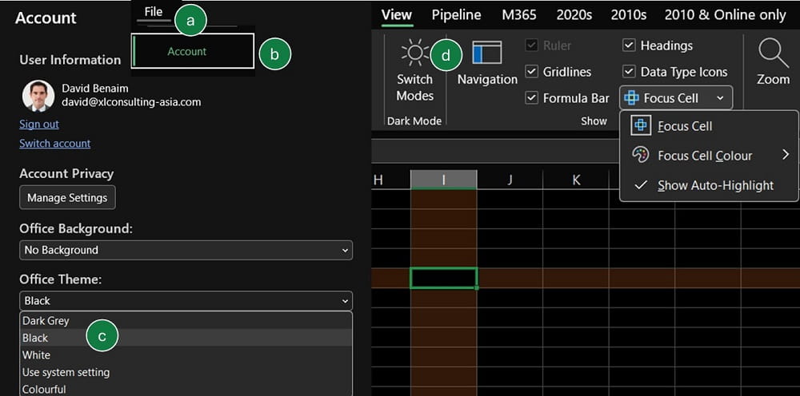This screenshot has width=800, height=396.
Task: Click the Focus Cell icon in dropdown menu
Action: (x=640, y=125)
